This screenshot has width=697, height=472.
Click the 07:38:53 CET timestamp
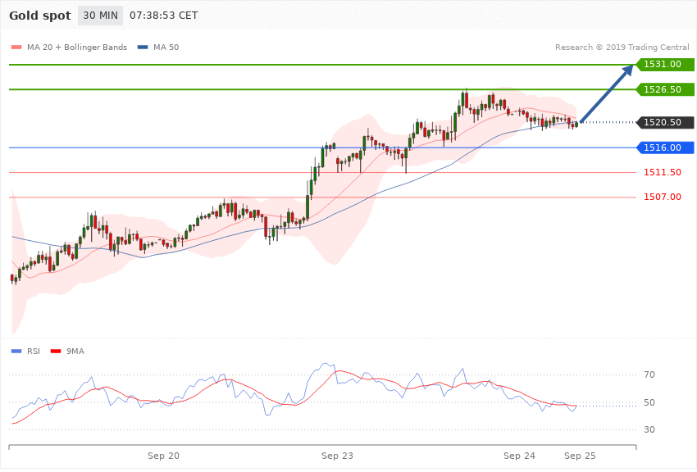(x=163, y=16)
